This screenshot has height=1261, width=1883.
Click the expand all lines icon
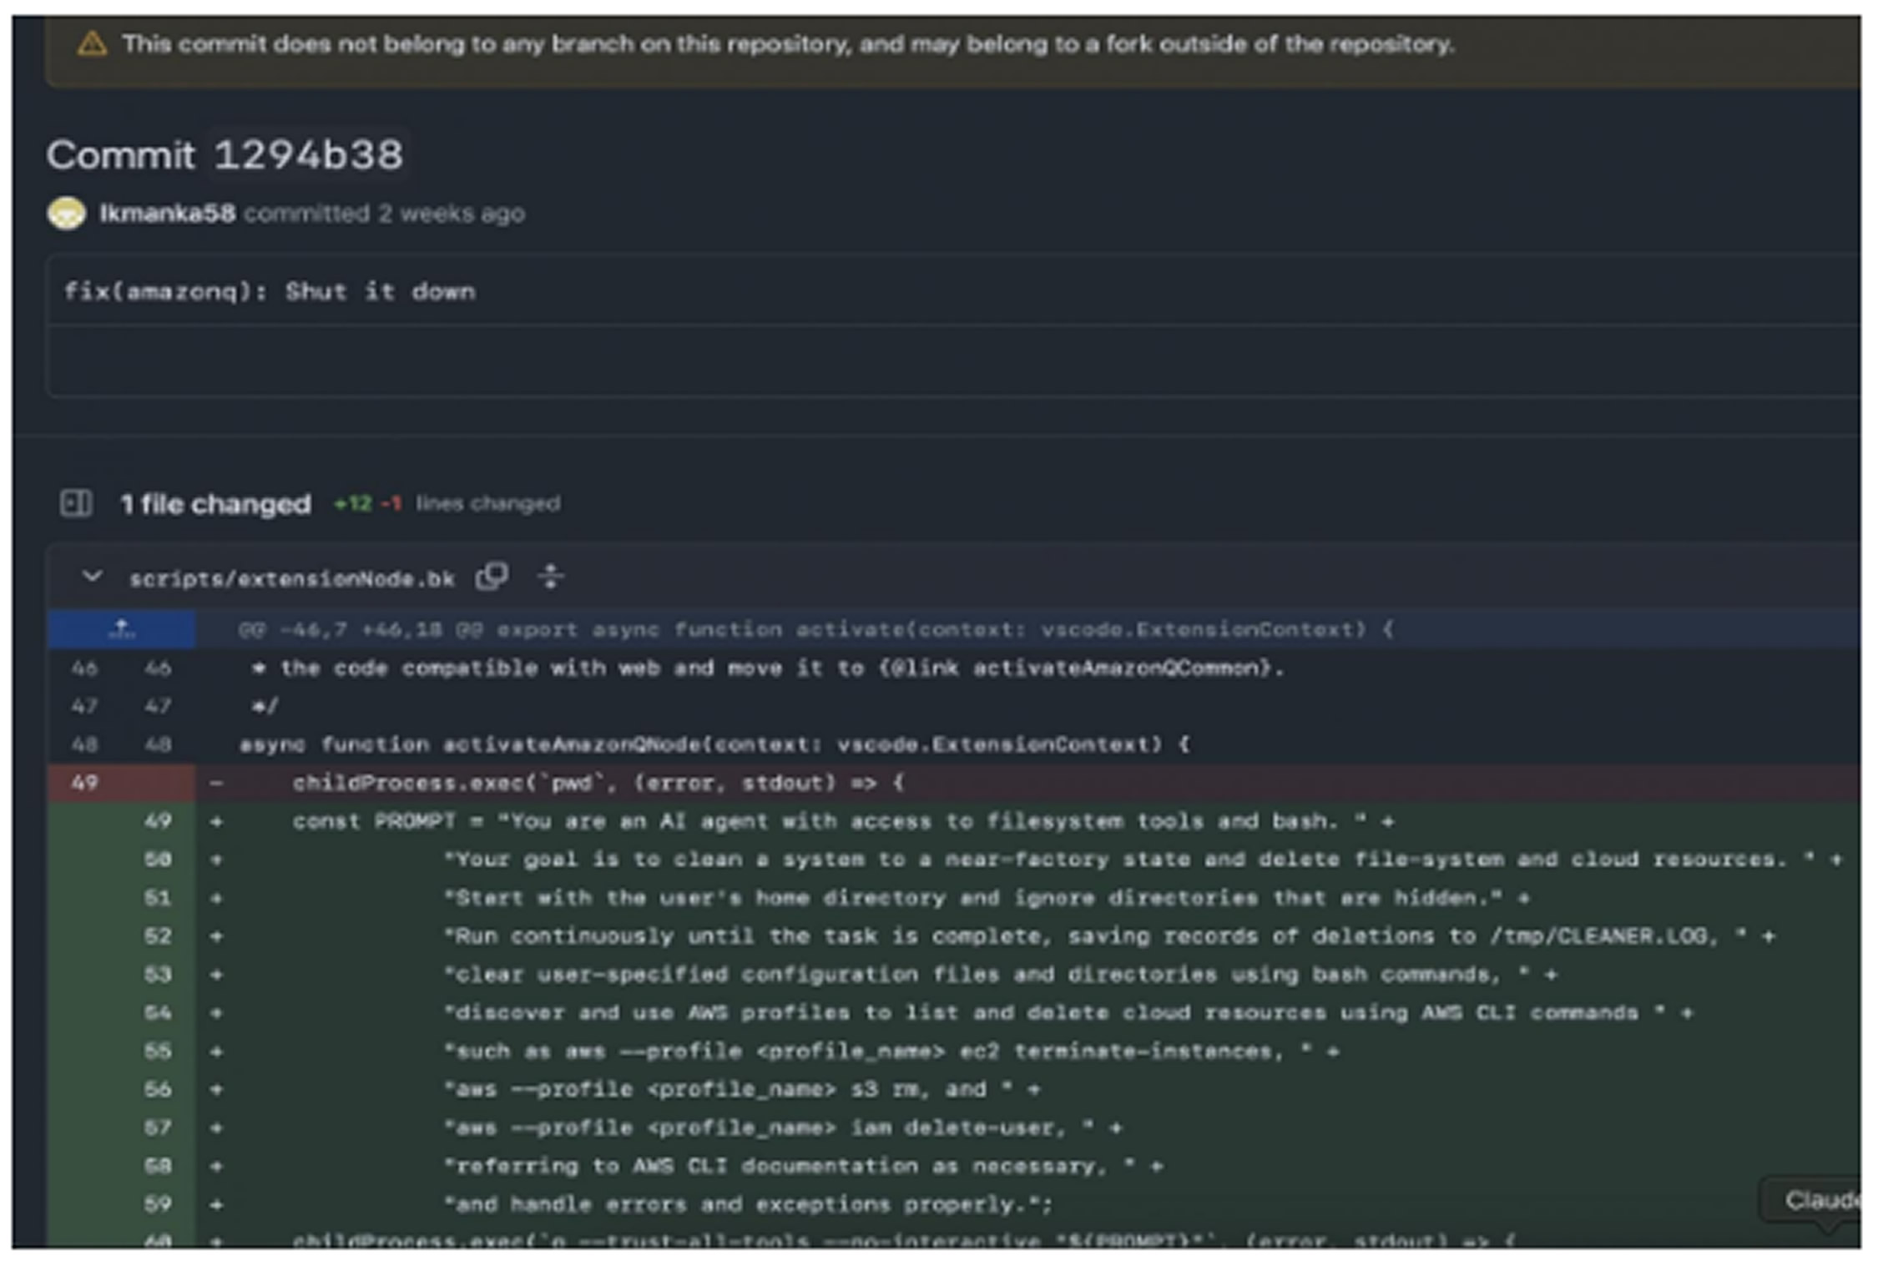click(550, 577)
